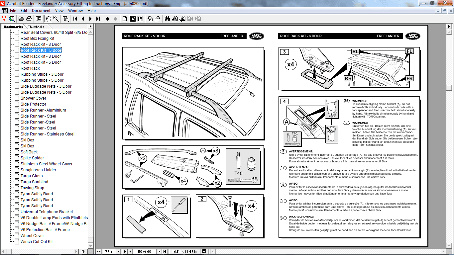The image size is (454, 255).
Task: Open the Winch Cut-Out Kit bookmark
Action: [x=37, y=242]
